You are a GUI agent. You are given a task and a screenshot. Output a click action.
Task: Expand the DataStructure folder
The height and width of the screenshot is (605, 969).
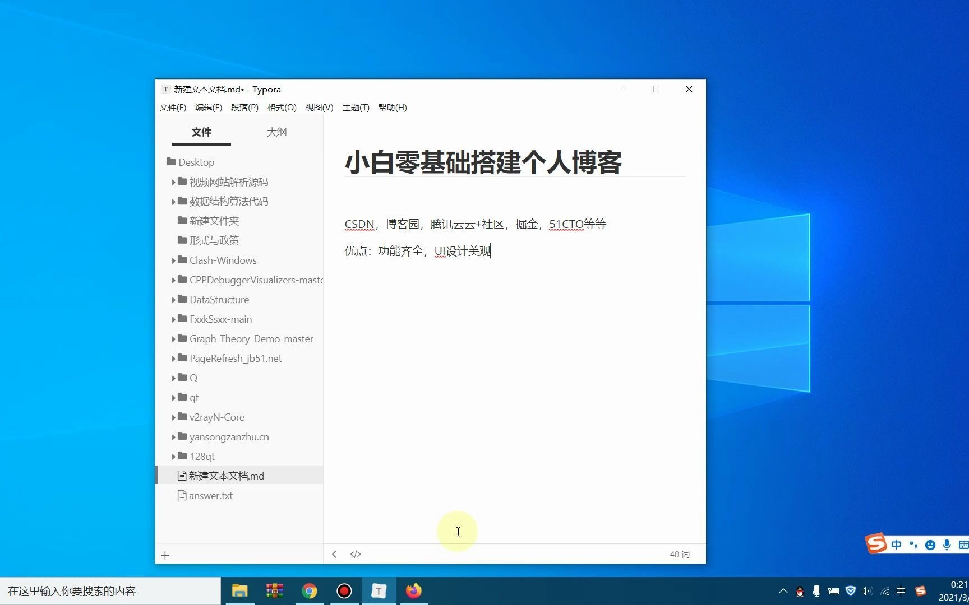click(x=174, y=299)
